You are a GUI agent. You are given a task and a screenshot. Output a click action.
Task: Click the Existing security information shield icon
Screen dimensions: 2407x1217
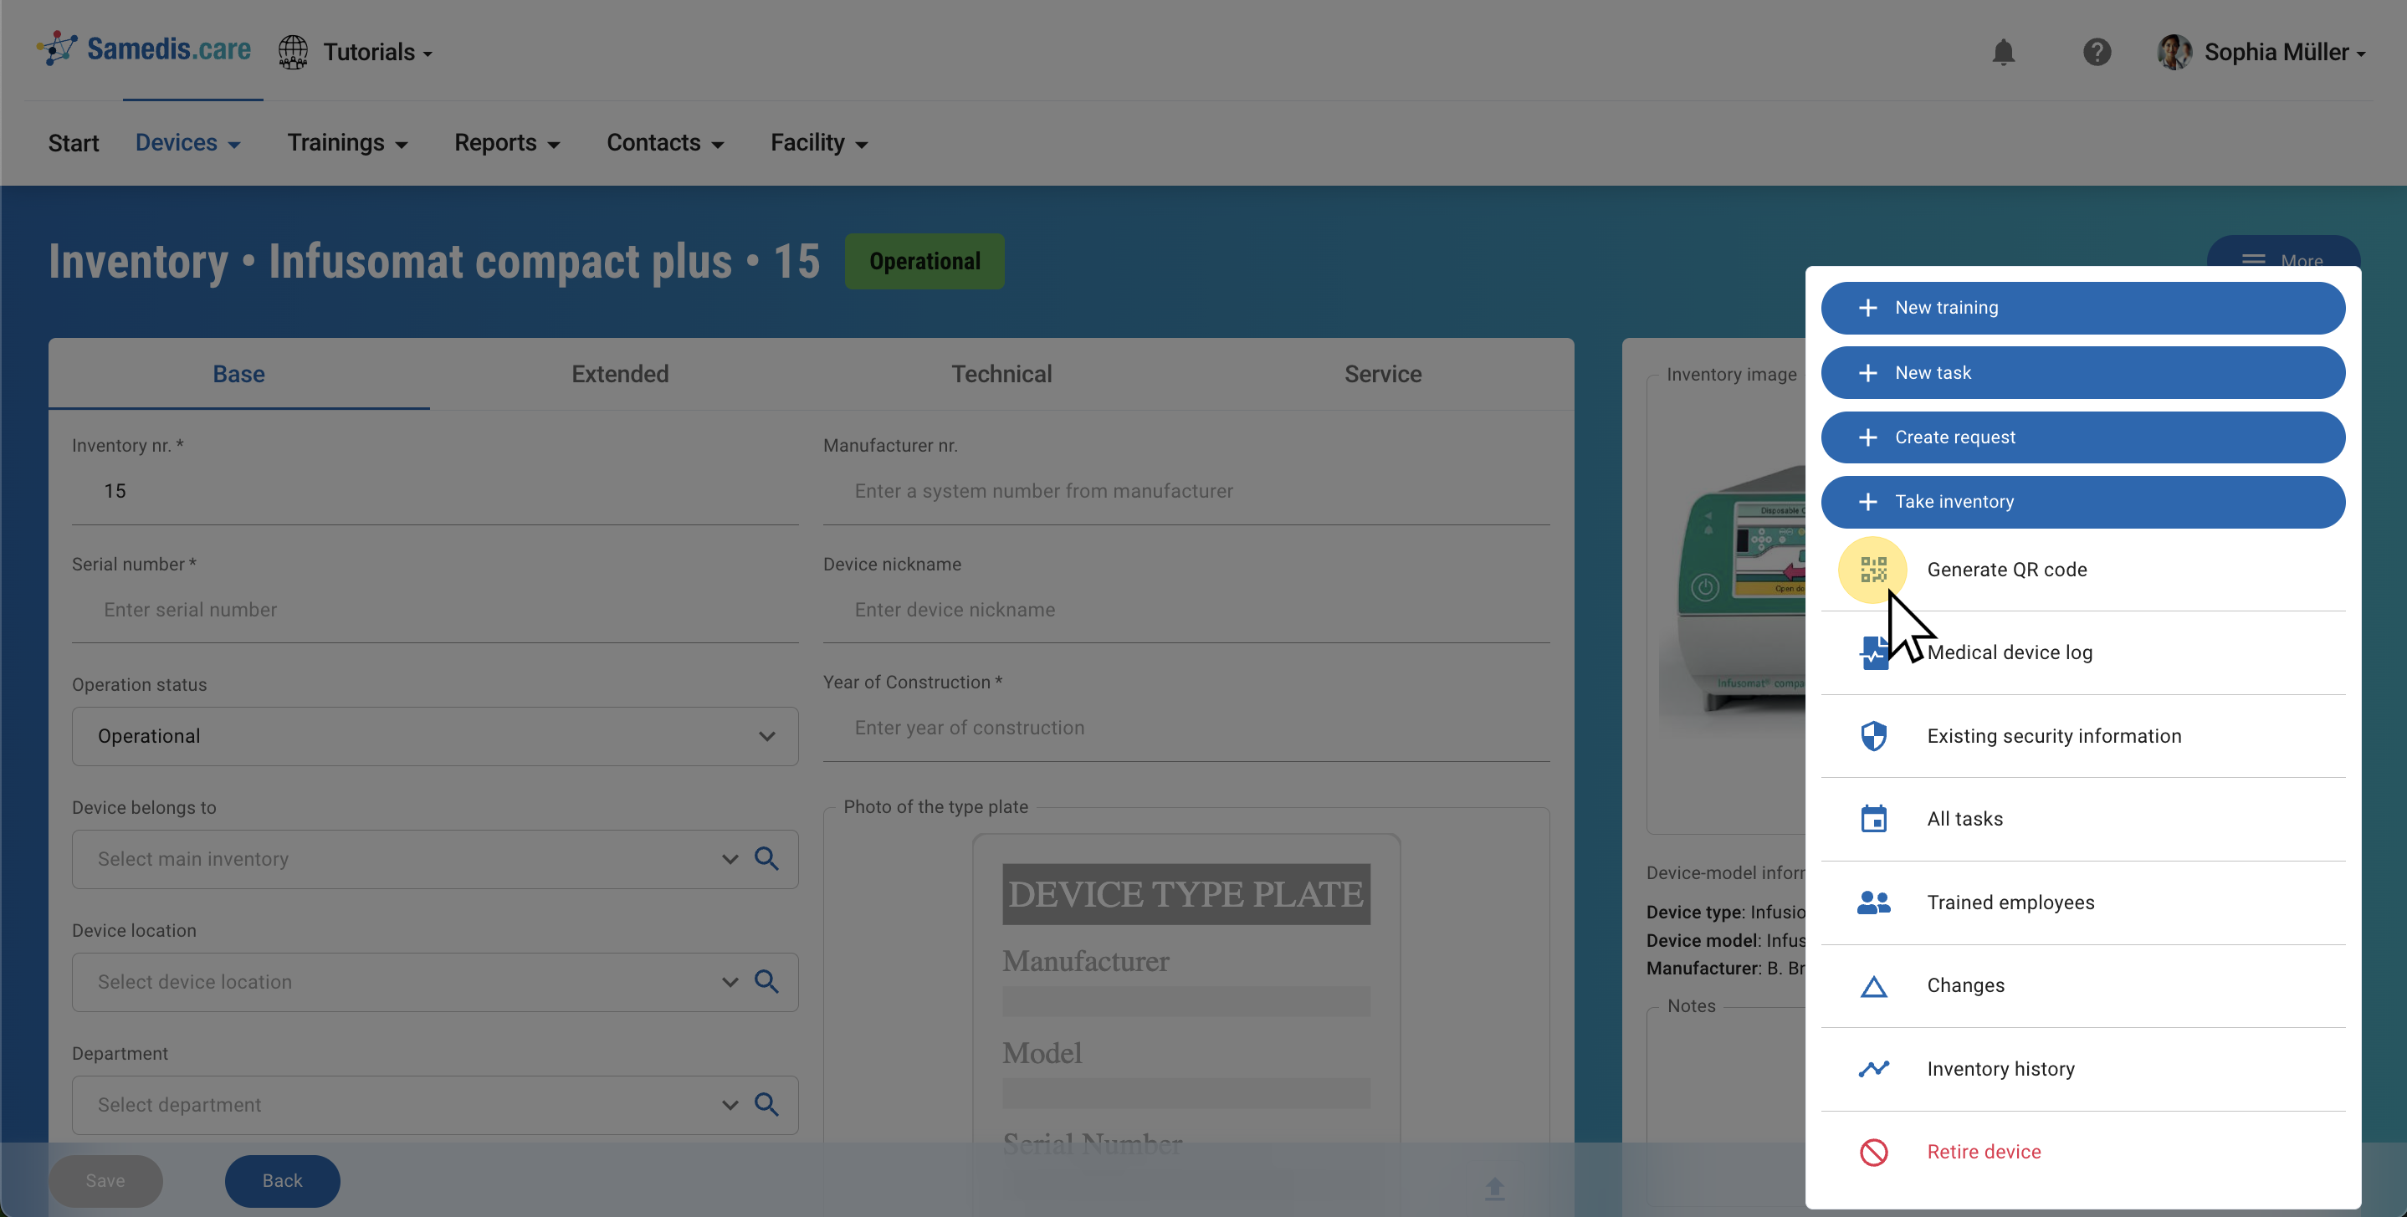pyautogui.click(x=1872, y=736)
